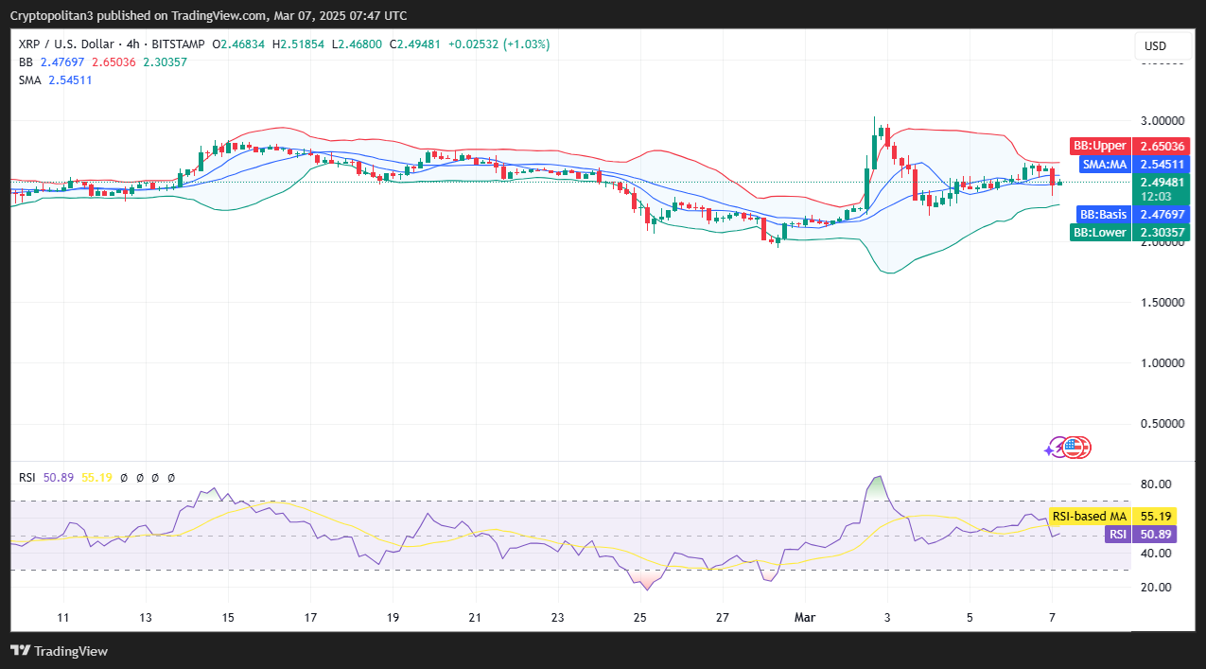
Task: Click the purple sparkle icon beside events
Action: click(1048, 452)
